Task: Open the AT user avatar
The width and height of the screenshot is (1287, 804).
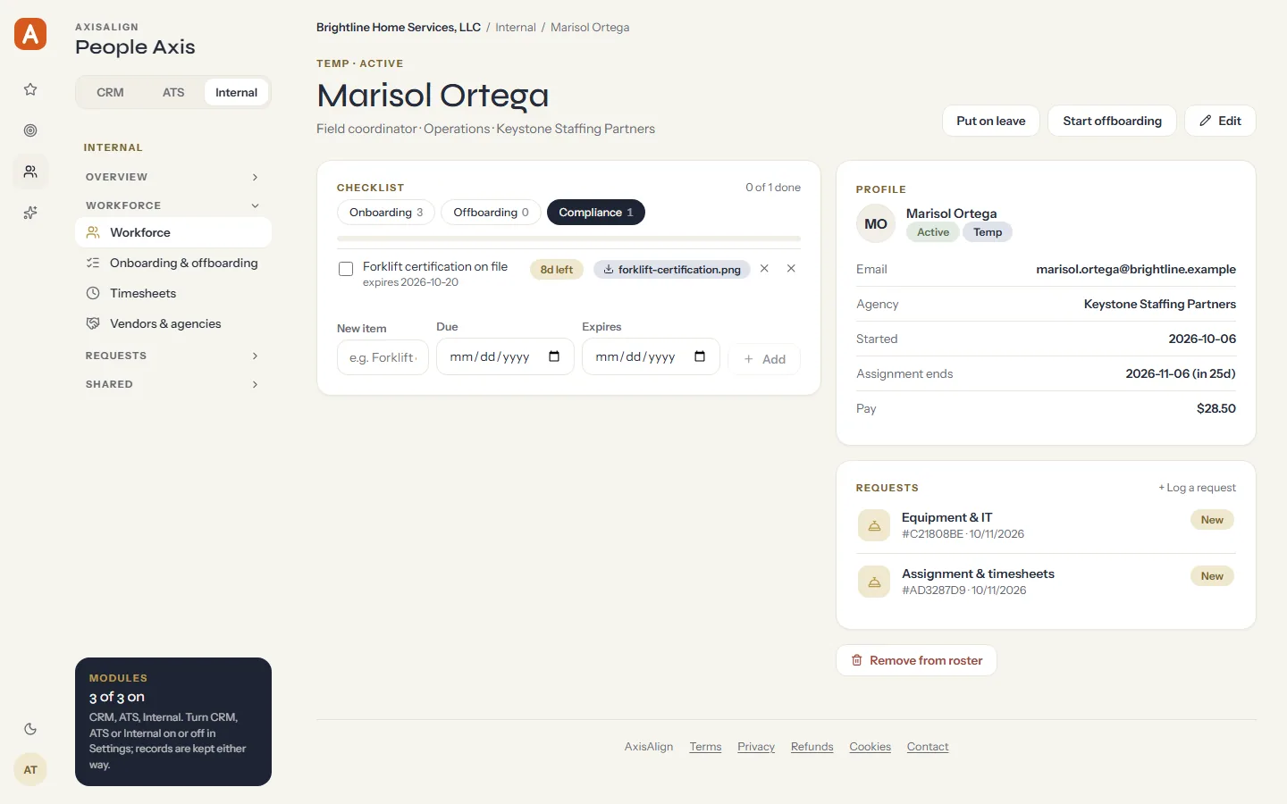Action: [30, 770]
